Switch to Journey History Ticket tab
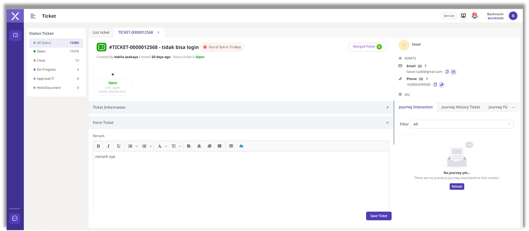This screenshot has height=231, width=529. pos(460,107)
